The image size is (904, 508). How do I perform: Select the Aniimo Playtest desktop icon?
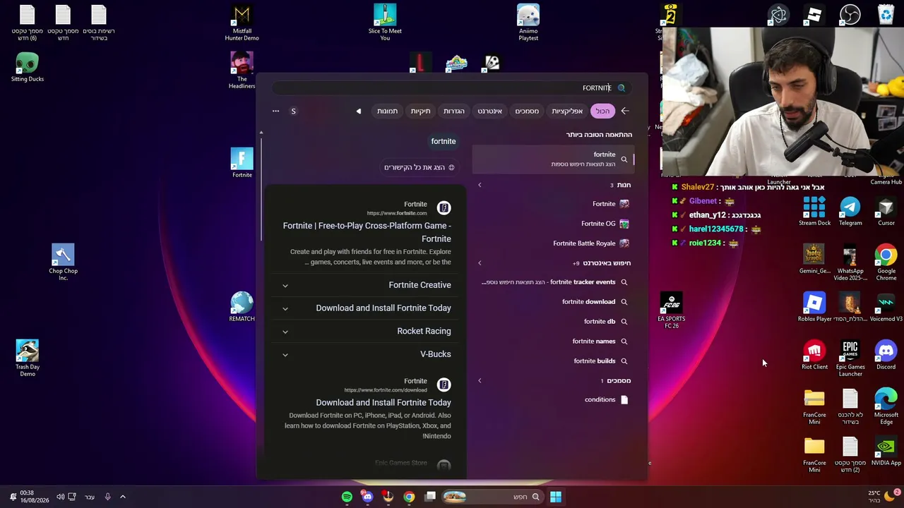(x=528, y=23)
